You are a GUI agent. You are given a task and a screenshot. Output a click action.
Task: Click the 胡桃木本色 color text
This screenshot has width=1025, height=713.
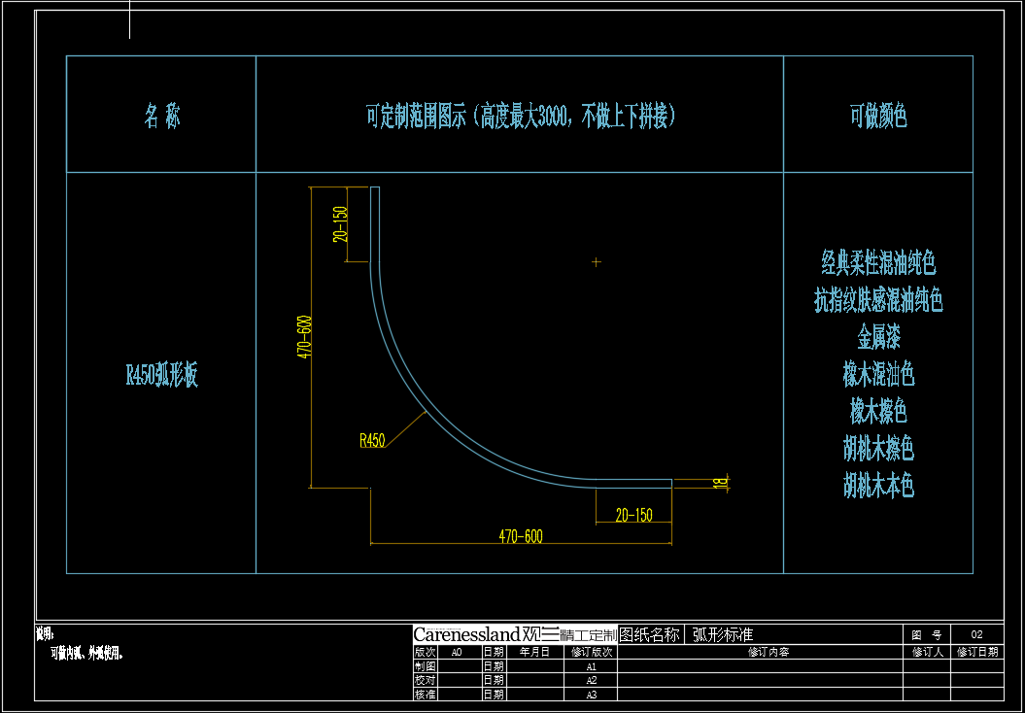pyautogui.click(x=878, y=486)
